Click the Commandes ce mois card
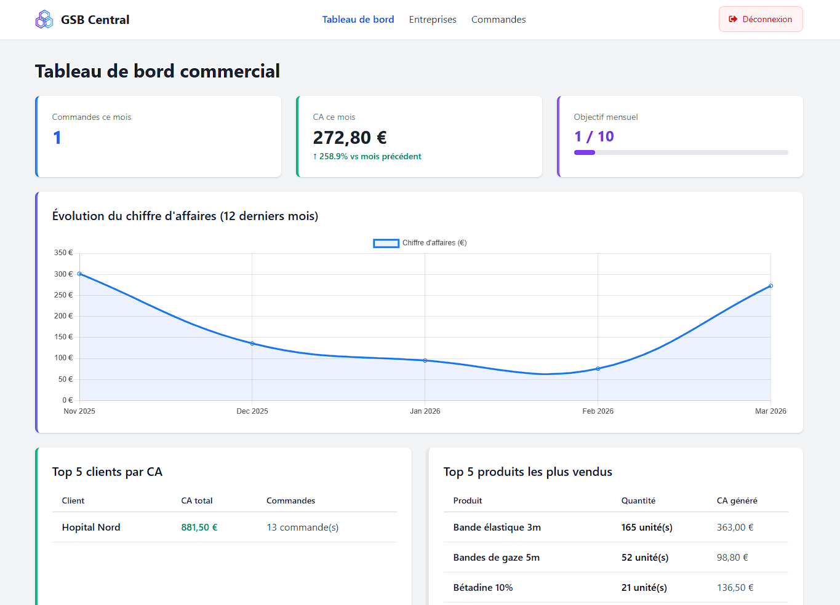The height and width of the screenshot is (605, 840). click(159, 136)
